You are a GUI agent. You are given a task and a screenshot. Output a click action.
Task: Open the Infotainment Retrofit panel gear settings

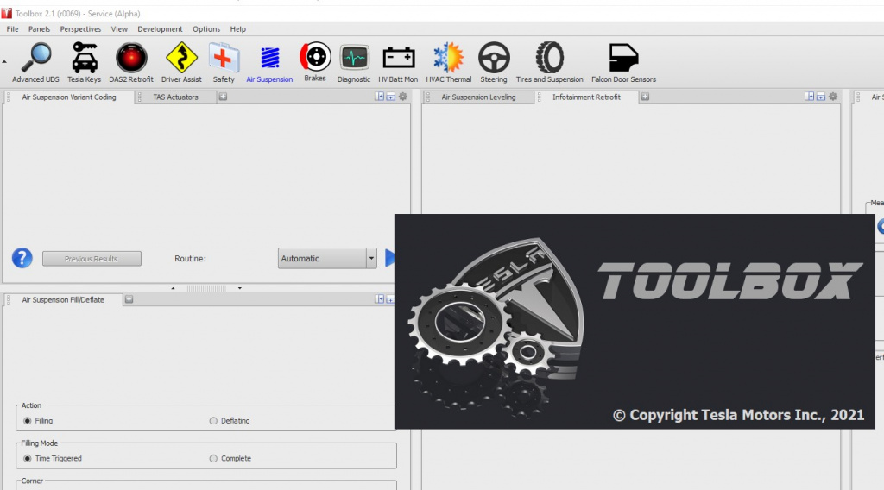coord(833,97)
